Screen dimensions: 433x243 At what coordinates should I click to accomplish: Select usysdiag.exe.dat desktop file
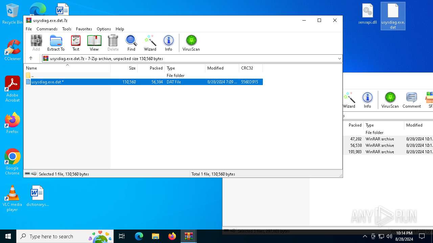click(x=393, y=16)
